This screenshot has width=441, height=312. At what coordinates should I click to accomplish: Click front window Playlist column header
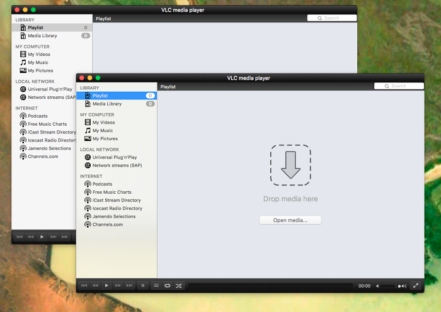(x=168, y=87)
